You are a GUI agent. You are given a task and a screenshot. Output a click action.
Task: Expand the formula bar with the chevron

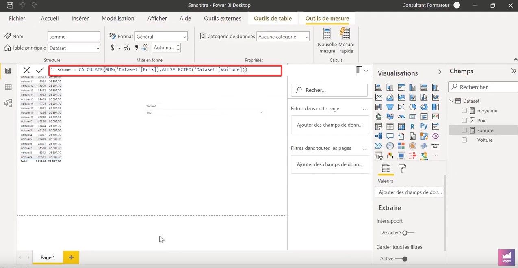[x=366, y=70]
